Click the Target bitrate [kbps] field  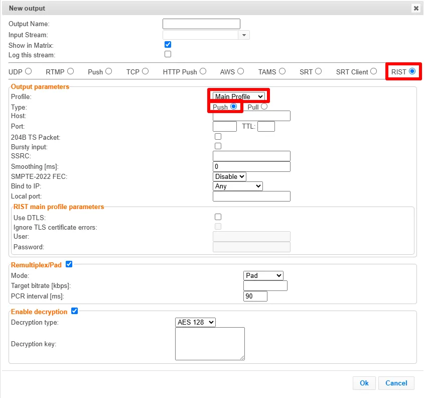coord(265,286)
